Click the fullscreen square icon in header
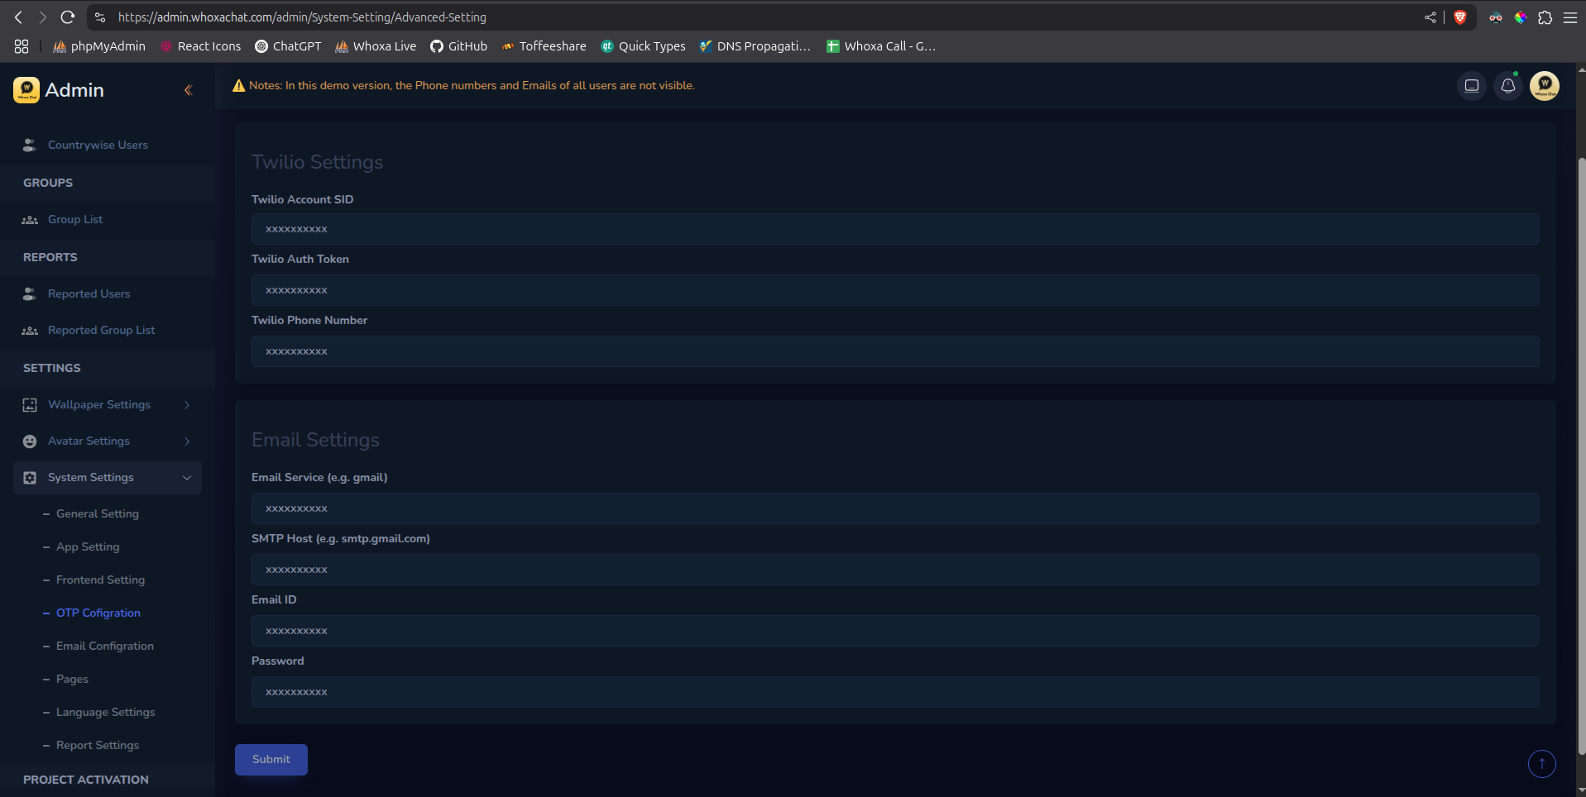The image size is (1586, 797). [1471, 85]
